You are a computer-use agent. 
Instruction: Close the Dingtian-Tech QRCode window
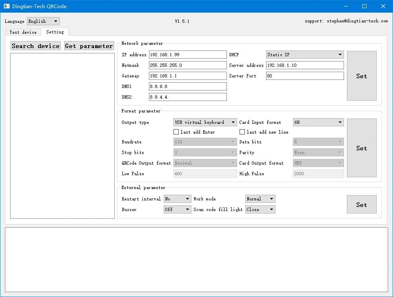pos(383,6)
